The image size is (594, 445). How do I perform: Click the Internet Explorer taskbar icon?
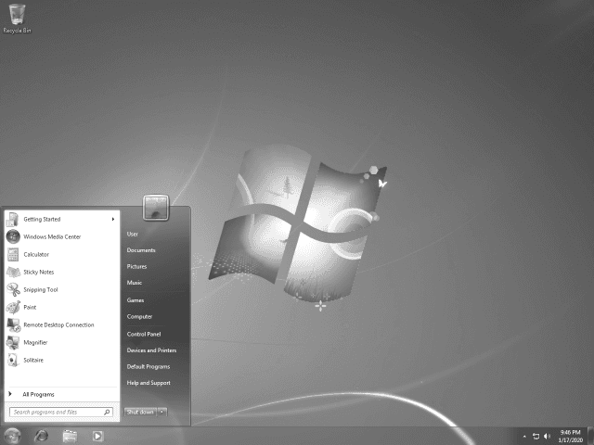41,435
